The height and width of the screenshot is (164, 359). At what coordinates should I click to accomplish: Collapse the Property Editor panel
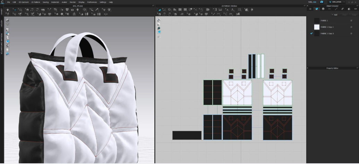coord(308,68)
